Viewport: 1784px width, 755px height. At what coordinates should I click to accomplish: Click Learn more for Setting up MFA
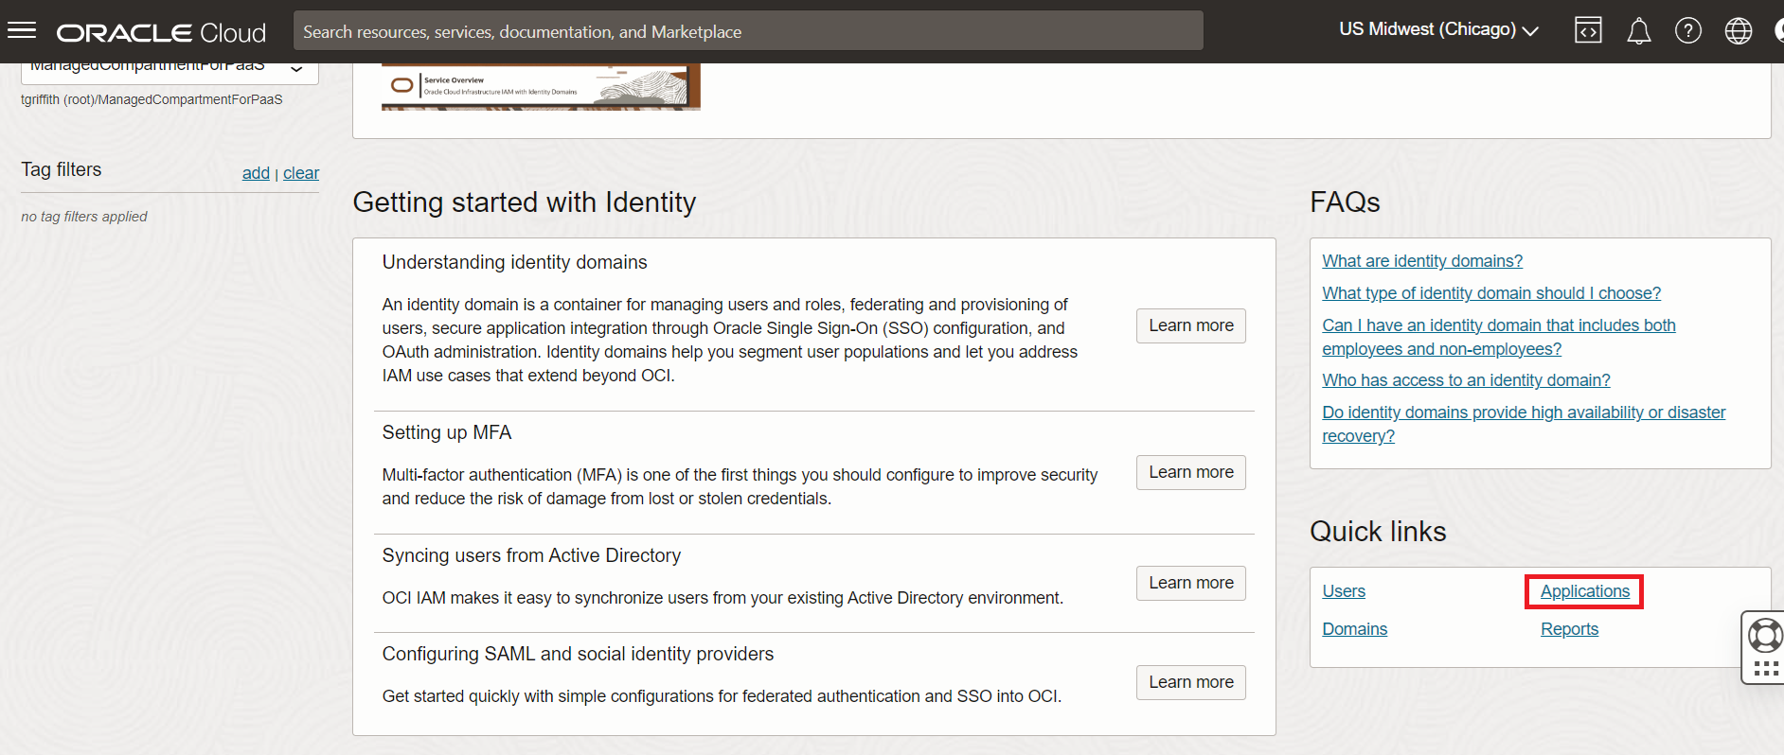(1190, 472)
